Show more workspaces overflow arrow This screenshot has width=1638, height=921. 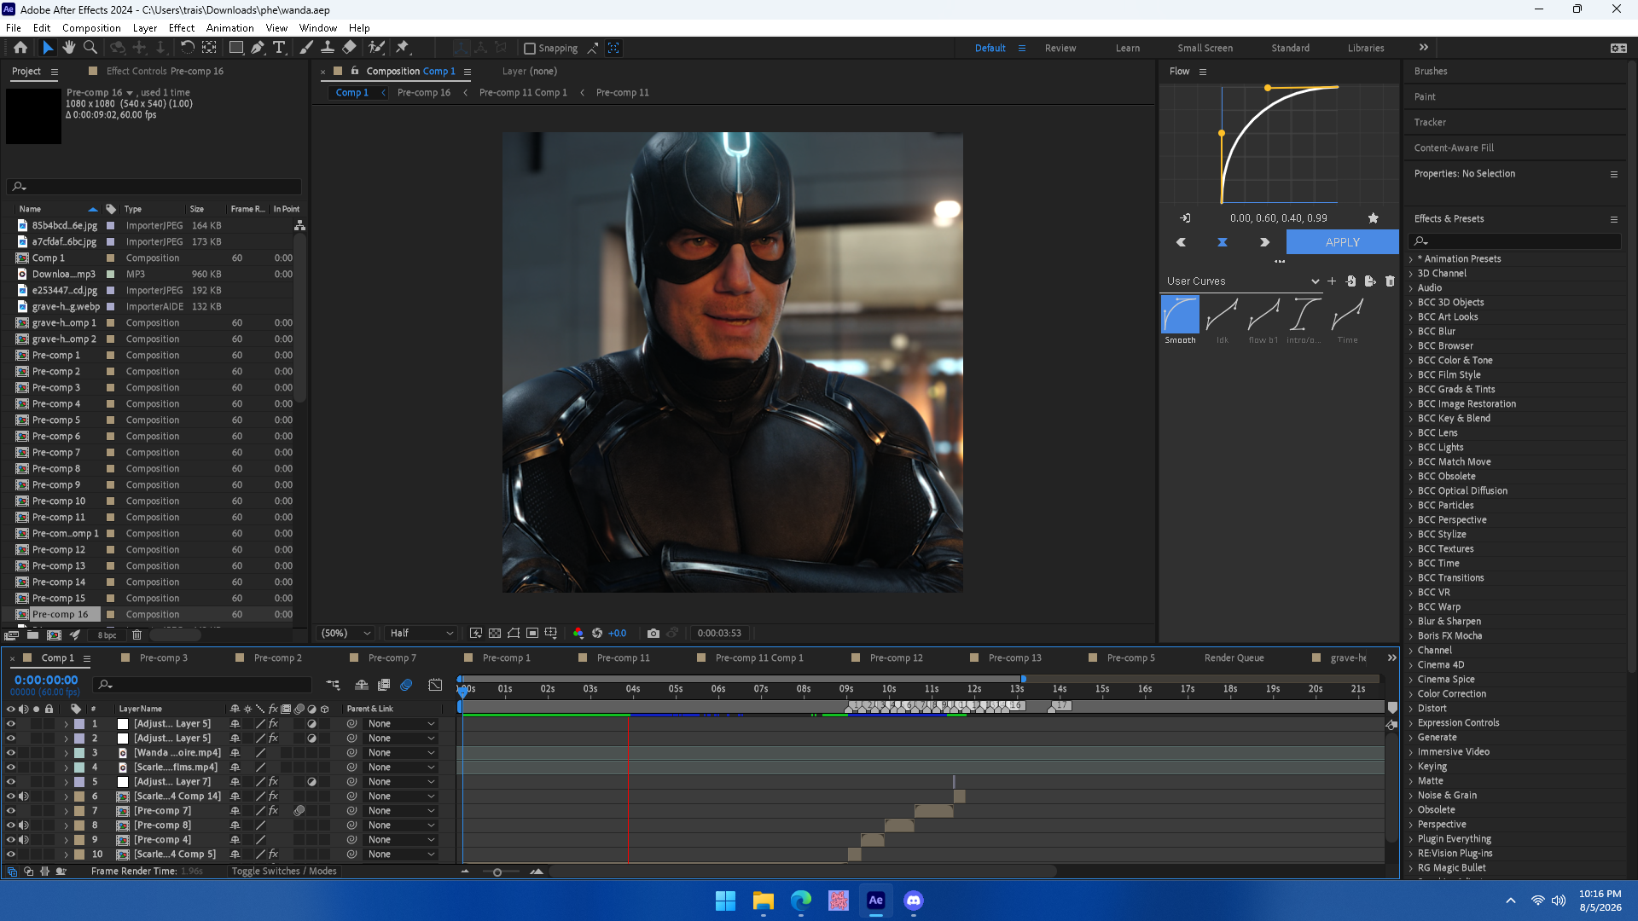pos(1424,48)
